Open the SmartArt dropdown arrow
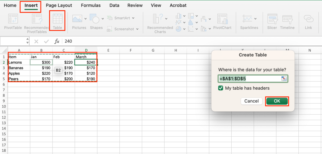The height and width of the screenshot is (154, 322). (133, 18)
